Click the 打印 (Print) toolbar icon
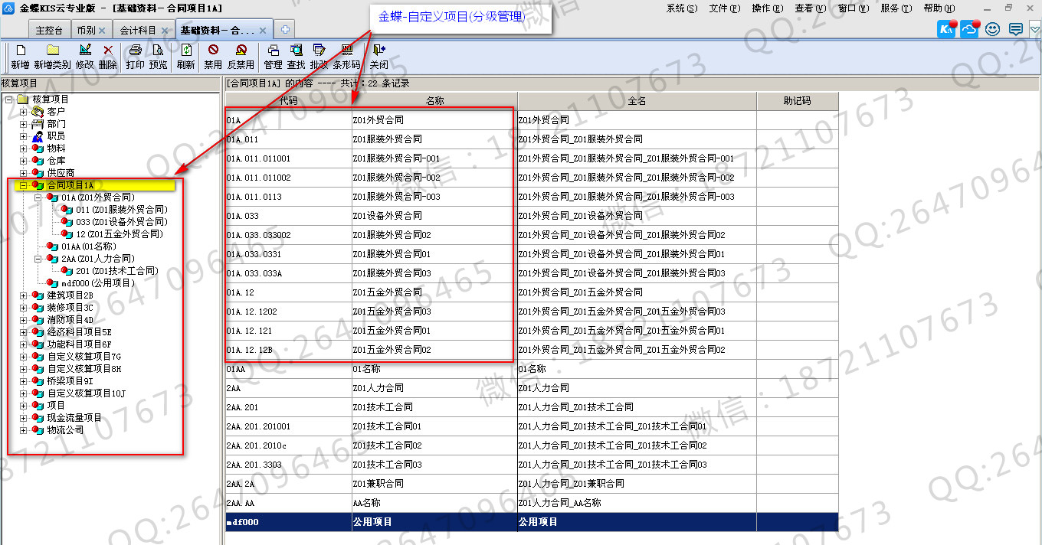Image resolution: width=1042 pixels, height=545 pixels. tap(135, 51)
